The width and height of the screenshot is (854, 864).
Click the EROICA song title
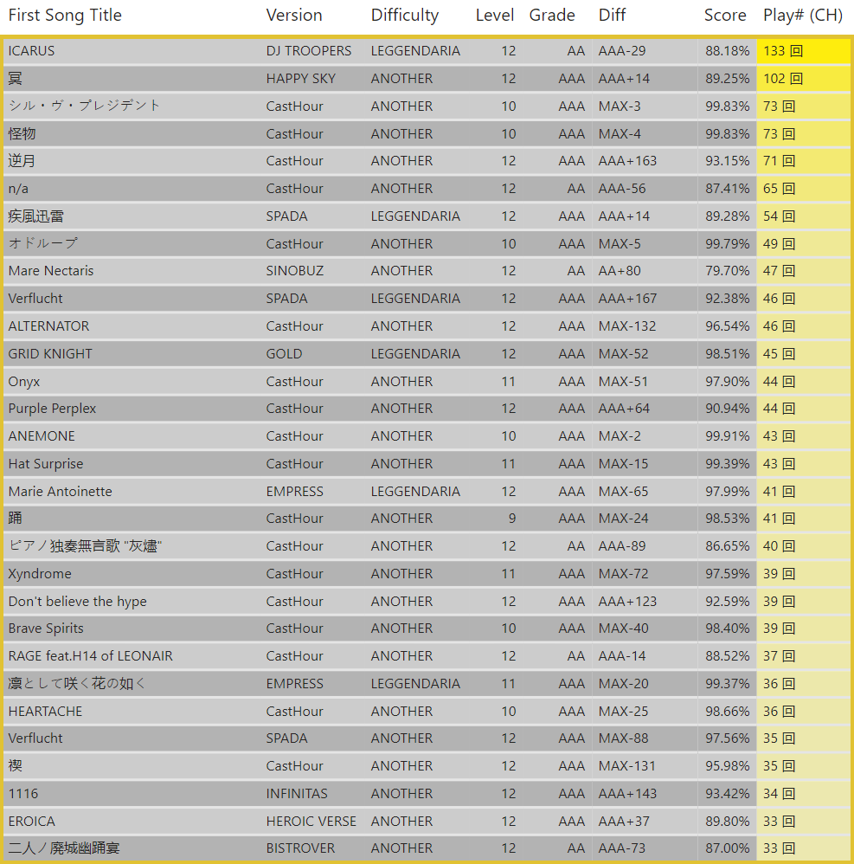(x=32, y=822)
